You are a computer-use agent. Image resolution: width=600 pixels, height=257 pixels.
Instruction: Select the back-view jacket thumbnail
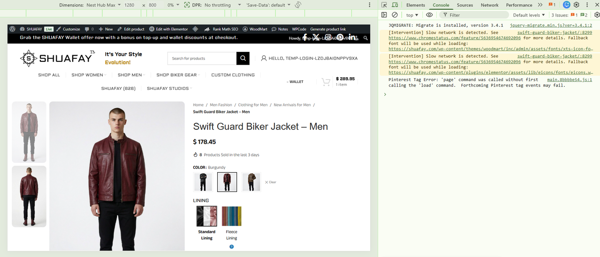point(29,196)
